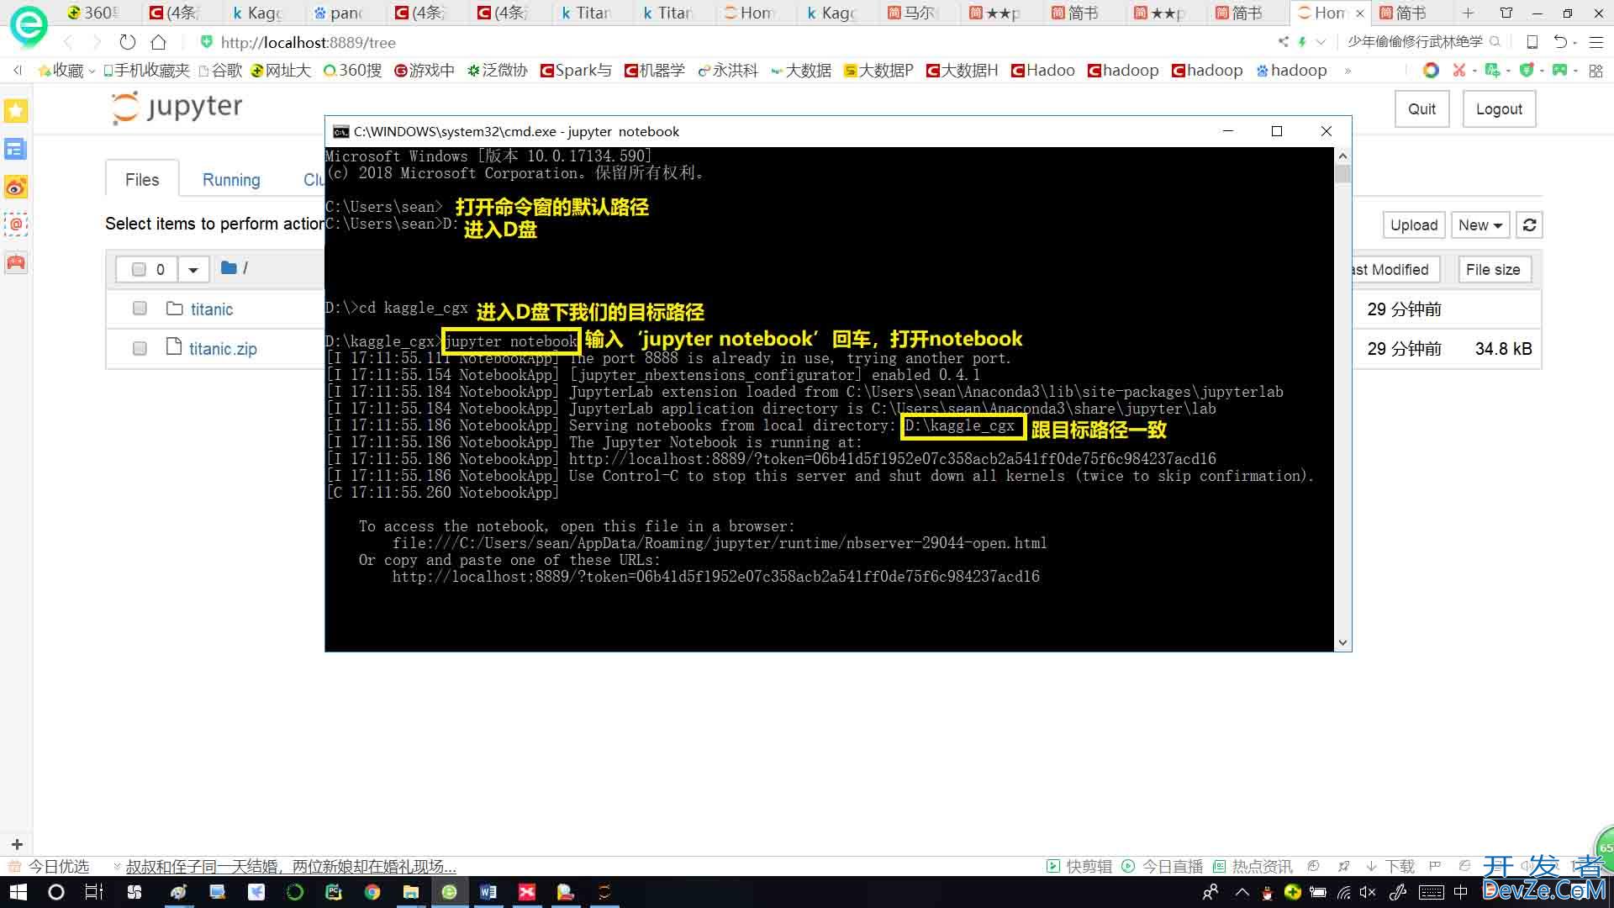Click the green shield security icon

coord(1527,71)
